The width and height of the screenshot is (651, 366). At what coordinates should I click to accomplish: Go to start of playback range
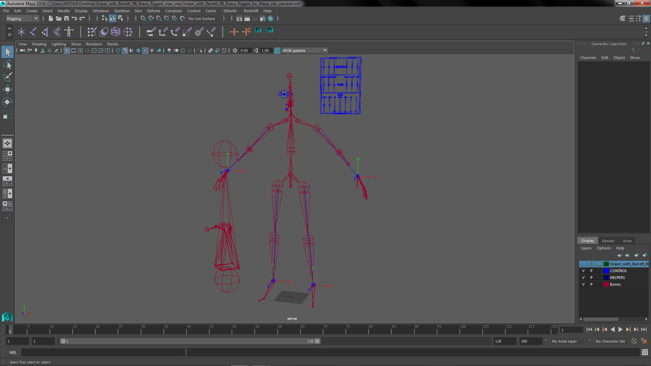pos(589,329)
